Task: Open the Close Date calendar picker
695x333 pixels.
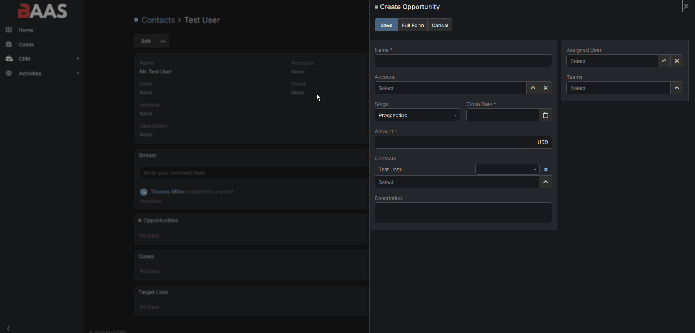Action: (x=546, y=115)
